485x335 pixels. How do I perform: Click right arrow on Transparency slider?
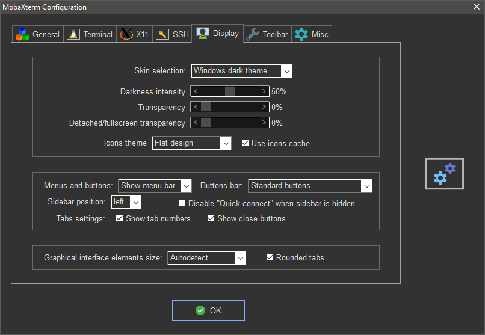coord(264,107)
